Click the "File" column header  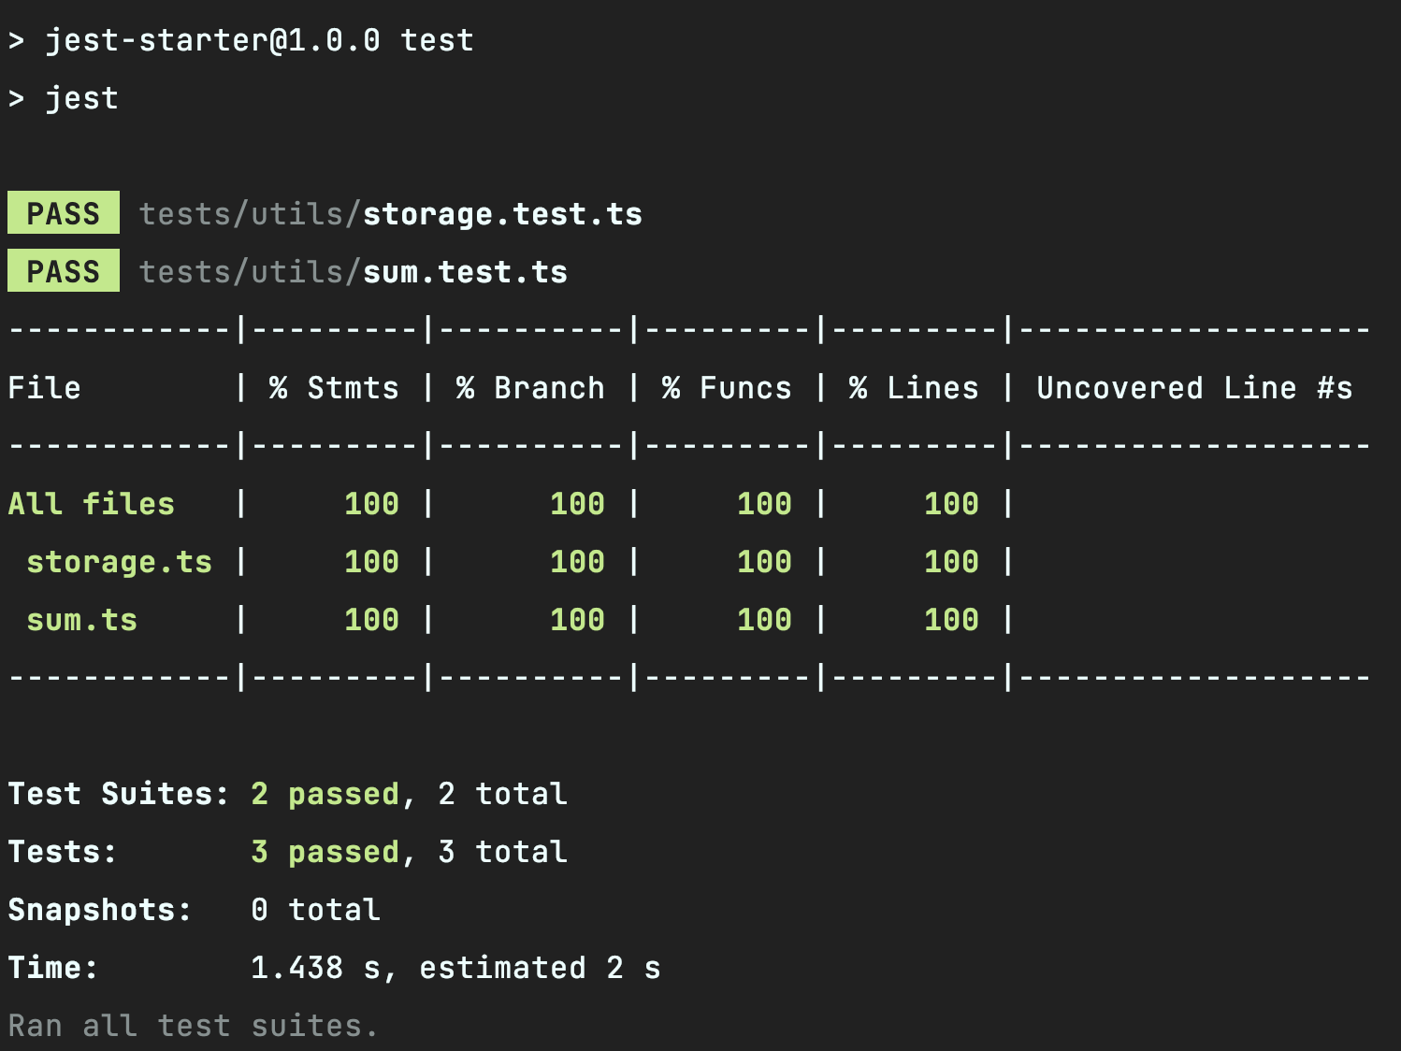44,388
